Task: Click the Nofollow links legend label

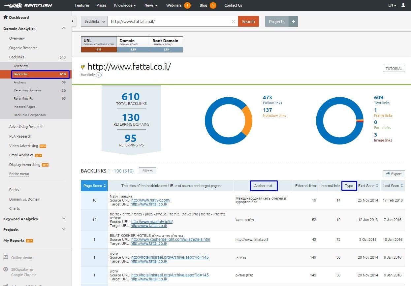Action: 274,115
